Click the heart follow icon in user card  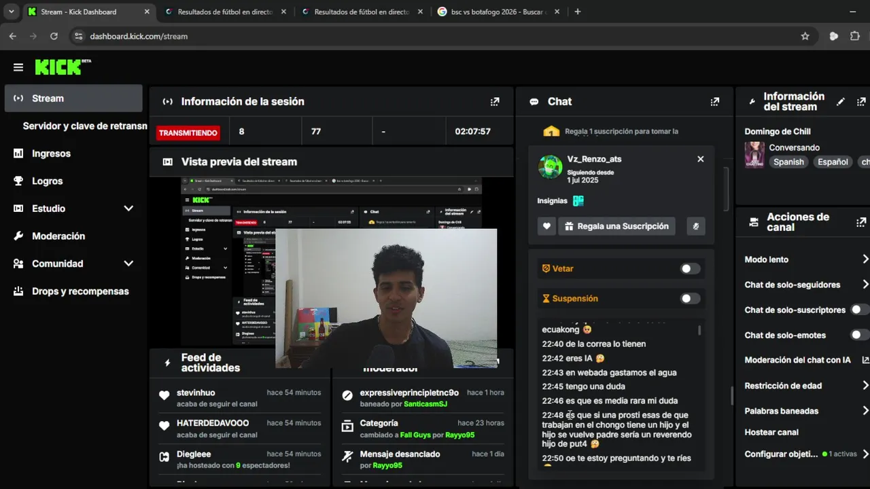546,226
